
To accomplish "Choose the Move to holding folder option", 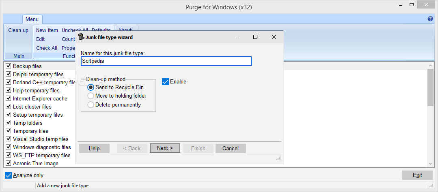I will 91,96.
